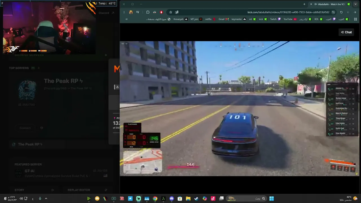Select the GT-AI featured server
Image resolution: width=361 pixels, height=203 pixels.
[x=61, y=173]
